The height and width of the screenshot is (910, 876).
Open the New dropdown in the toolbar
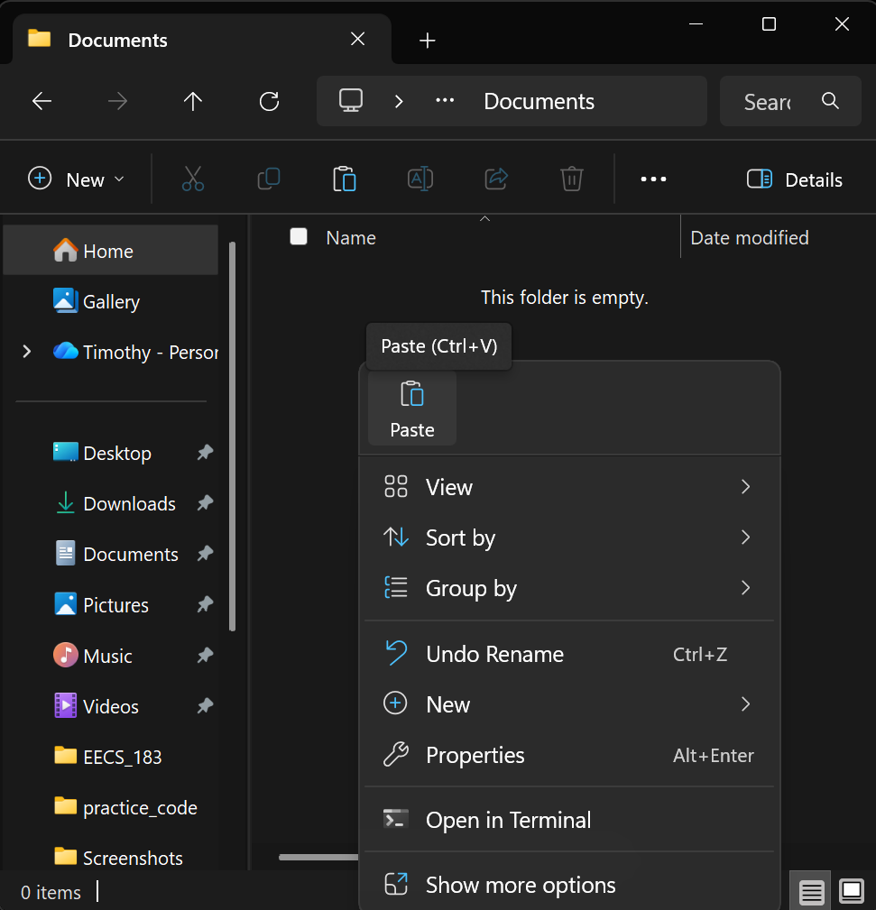tap(76, 179)
